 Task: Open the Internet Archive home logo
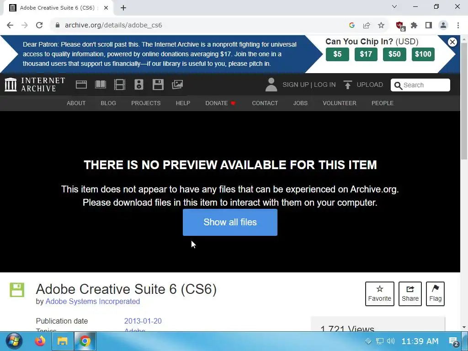[35, 85]
